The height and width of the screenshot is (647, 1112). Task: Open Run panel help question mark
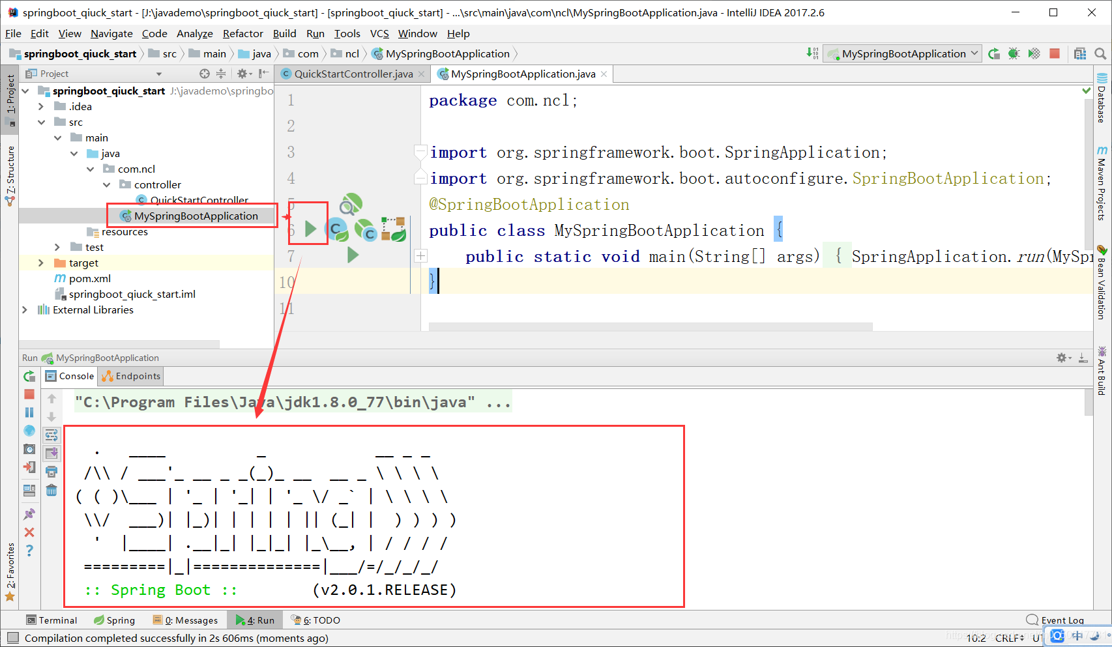coord(29,551)
